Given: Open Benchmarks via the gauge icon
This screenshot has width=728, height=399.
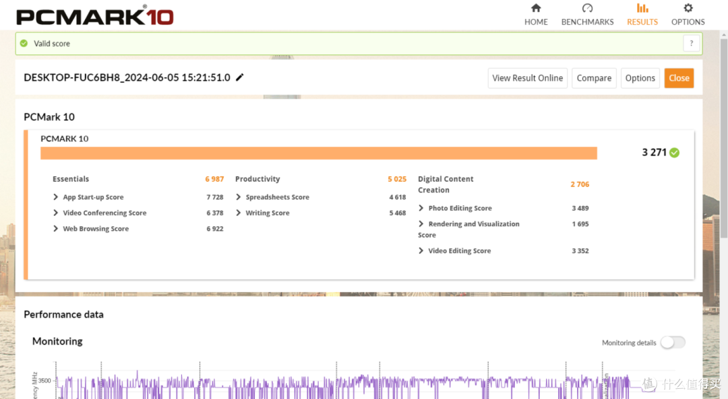Looking at the screenshot, I should (x=587, y=8).
